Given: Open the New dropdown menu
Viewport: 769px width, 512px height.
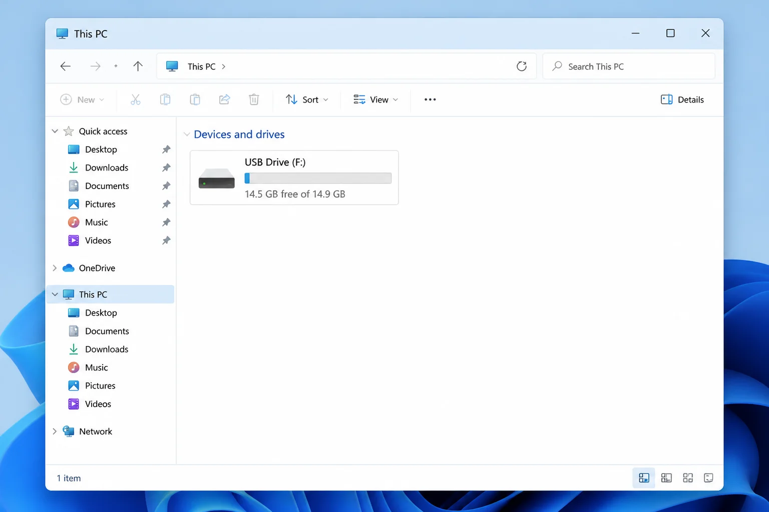Looking at the screenshot, I should coord(83,99).
